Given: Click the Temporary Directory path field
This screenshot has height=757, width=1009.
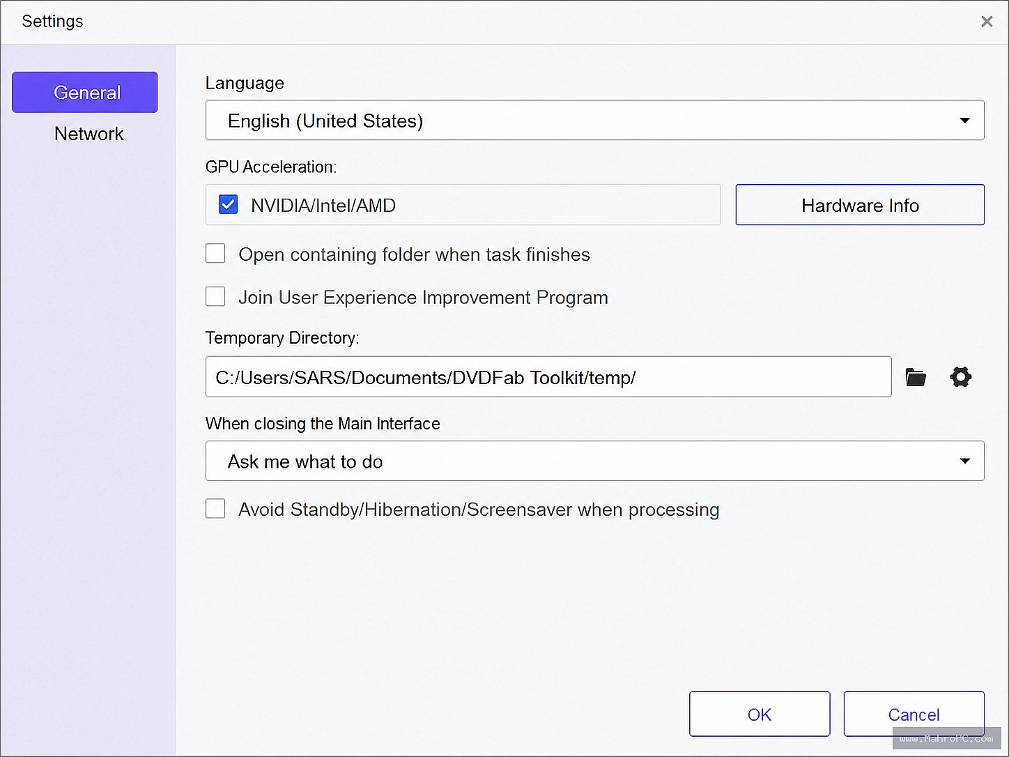Looking at the screenshot, I should click(x=548, y=376).
